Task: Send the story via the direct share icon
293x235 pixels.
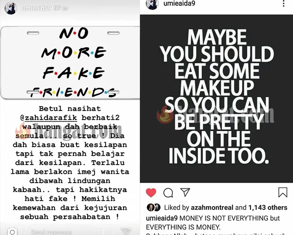Action: click(x=126, y=231)
